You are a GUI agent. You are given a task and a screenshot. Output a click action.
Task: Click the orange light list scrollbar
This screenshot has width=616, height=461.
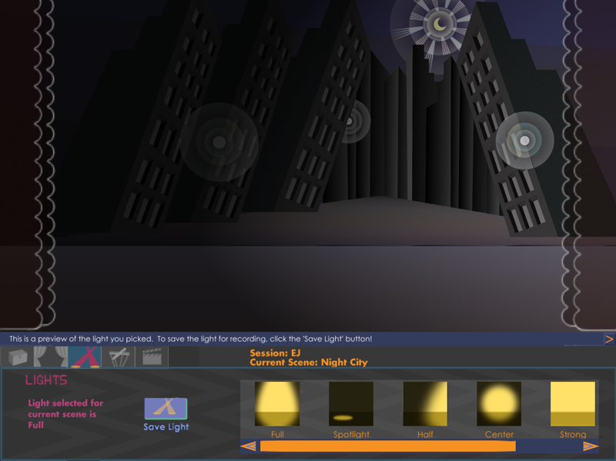(388, 446)
